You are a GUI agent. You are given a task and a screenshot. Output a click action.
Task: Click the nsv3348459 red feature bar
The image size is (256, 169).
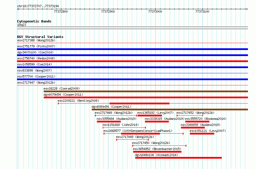point(193,128)
